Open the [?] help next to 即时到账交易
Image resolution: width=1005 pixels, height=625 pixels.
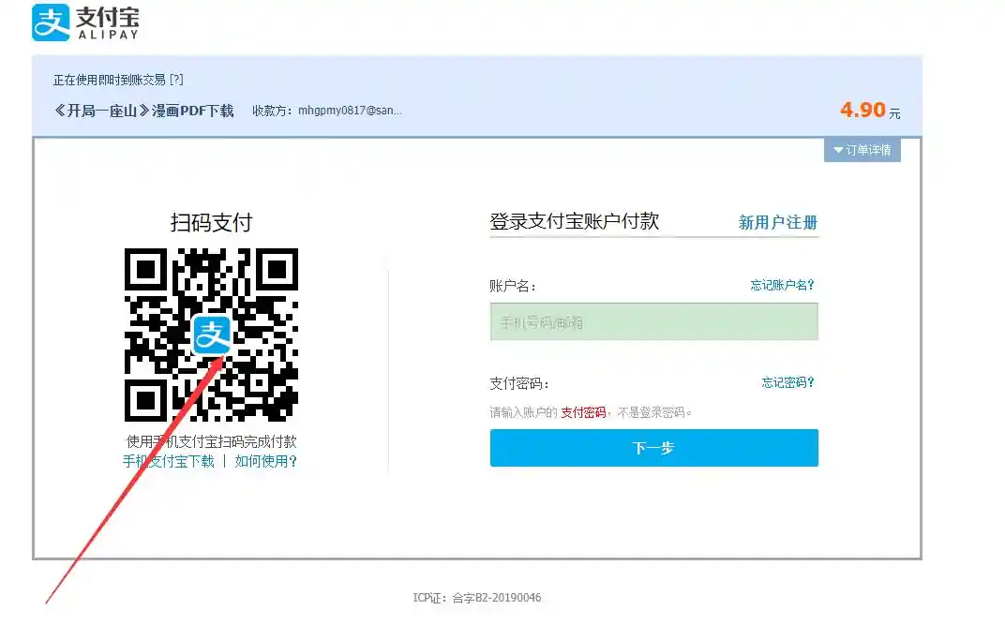(176, 80)
